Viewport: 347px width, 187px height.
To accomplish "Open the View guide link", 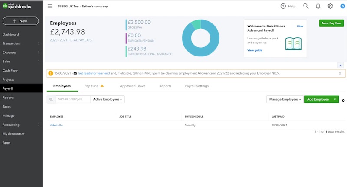I will [255, 50].
